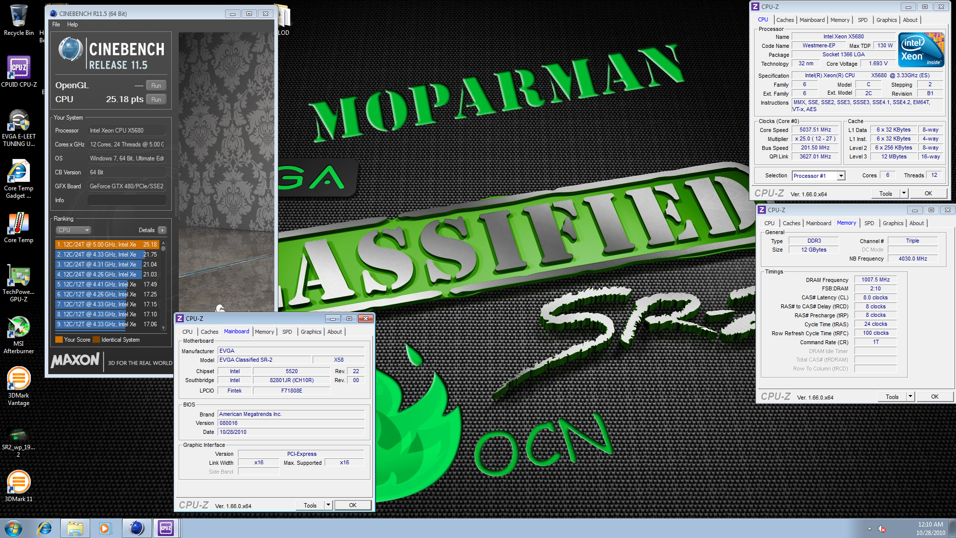Image resolution: width=956 pixels, height=538 pixels.
Task: Click the Cinebench title bar icon
Action: coord(53,13)
